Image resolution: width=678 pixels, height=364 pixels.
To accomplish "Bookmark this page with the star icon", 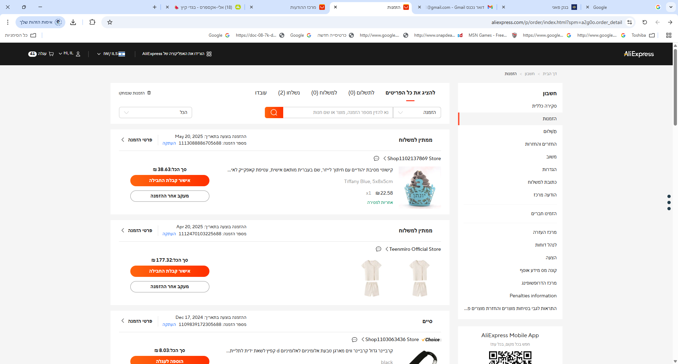I will [110, 22].
